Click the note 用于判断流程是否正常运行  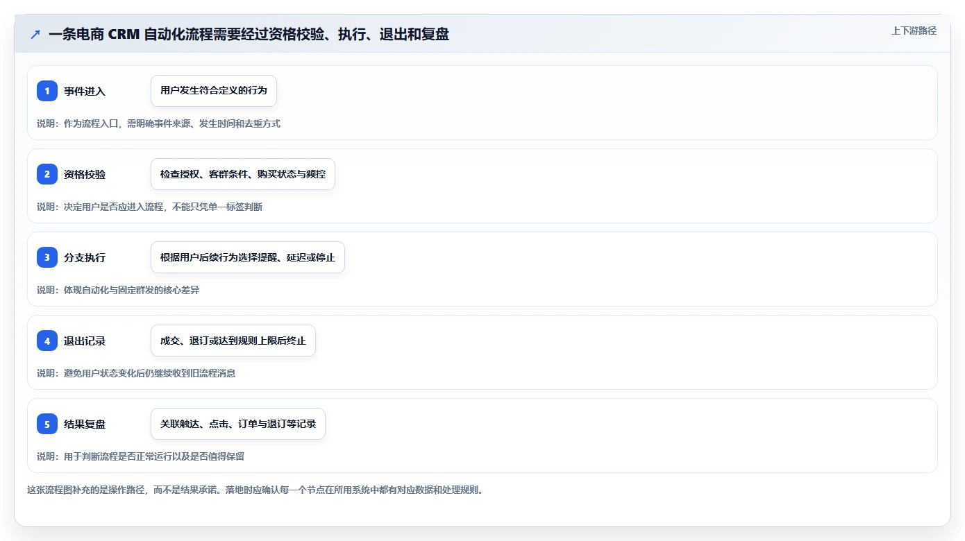click(140, 456)
